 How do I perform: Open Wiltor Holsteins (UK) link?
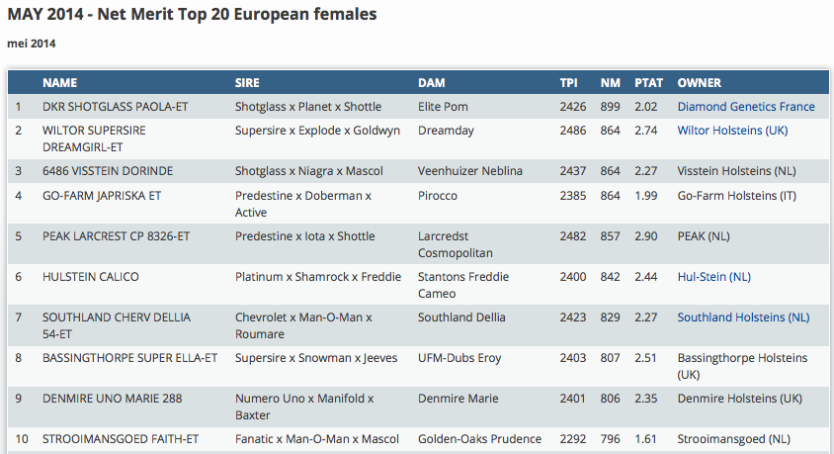tap(732, 131)
